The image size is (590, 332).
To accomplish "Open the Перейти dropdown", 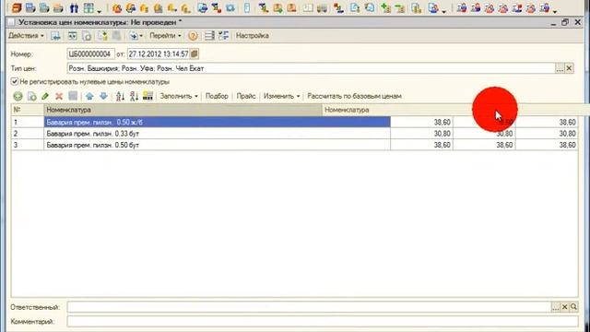I will pos(165,36).
